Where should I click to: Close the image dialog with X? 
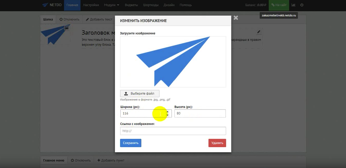pyautogui.click(x=236, y=18)
